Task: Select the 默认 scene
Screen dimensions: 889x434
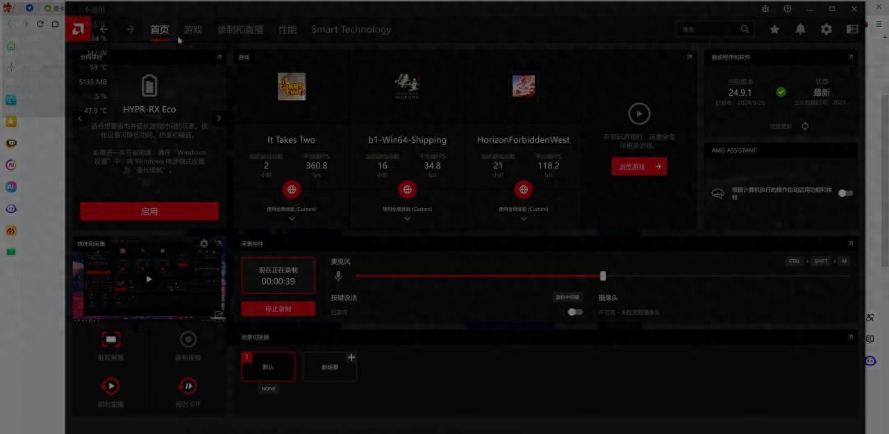Action: coord(268,366)
